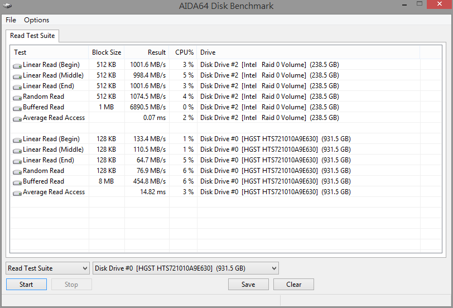Image resolution: width=453 pixels, height=308 pixels.
Task: Click drive icon of Random Read 1074.5 MB/s row
Action: 17,98
